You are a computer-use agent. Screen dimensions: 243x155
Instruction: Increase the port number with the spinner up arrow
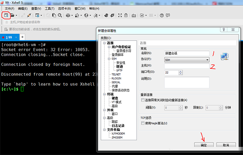(181, 71)
